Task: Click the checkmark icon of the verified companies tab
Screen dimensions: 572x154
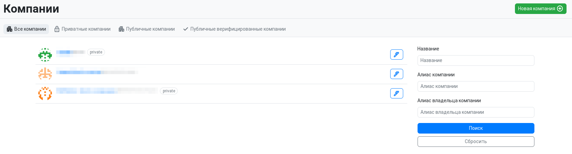Action: pos(186,29)
